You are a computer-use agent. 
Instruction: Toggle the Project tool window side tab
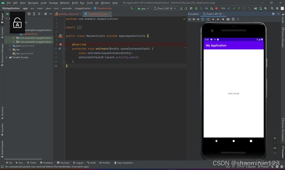(x=2, y=18)
